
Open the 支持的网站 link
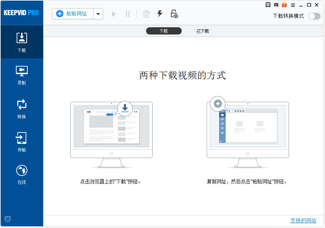tap(303, 220)
